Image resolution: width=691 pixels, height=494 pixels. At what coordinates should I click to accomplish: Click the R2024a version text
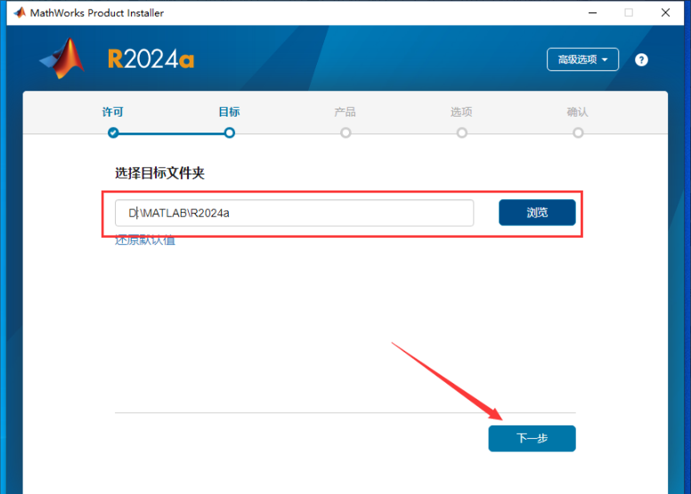pos(151,59)
